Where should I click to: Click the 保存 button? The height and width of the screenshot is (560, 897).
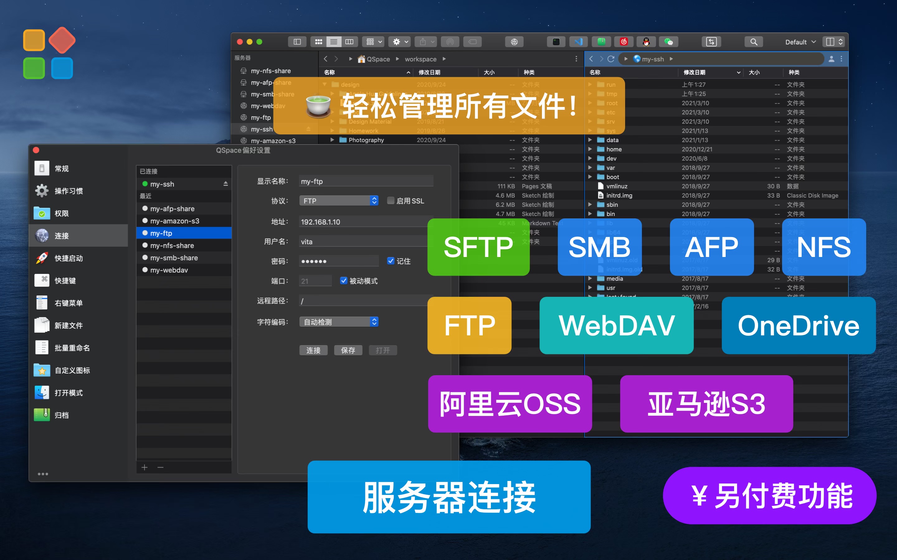click(348, 350)
